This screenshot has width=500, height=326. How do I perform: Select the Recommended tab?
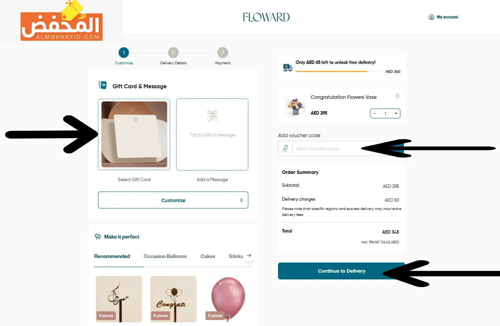point(112,256)
